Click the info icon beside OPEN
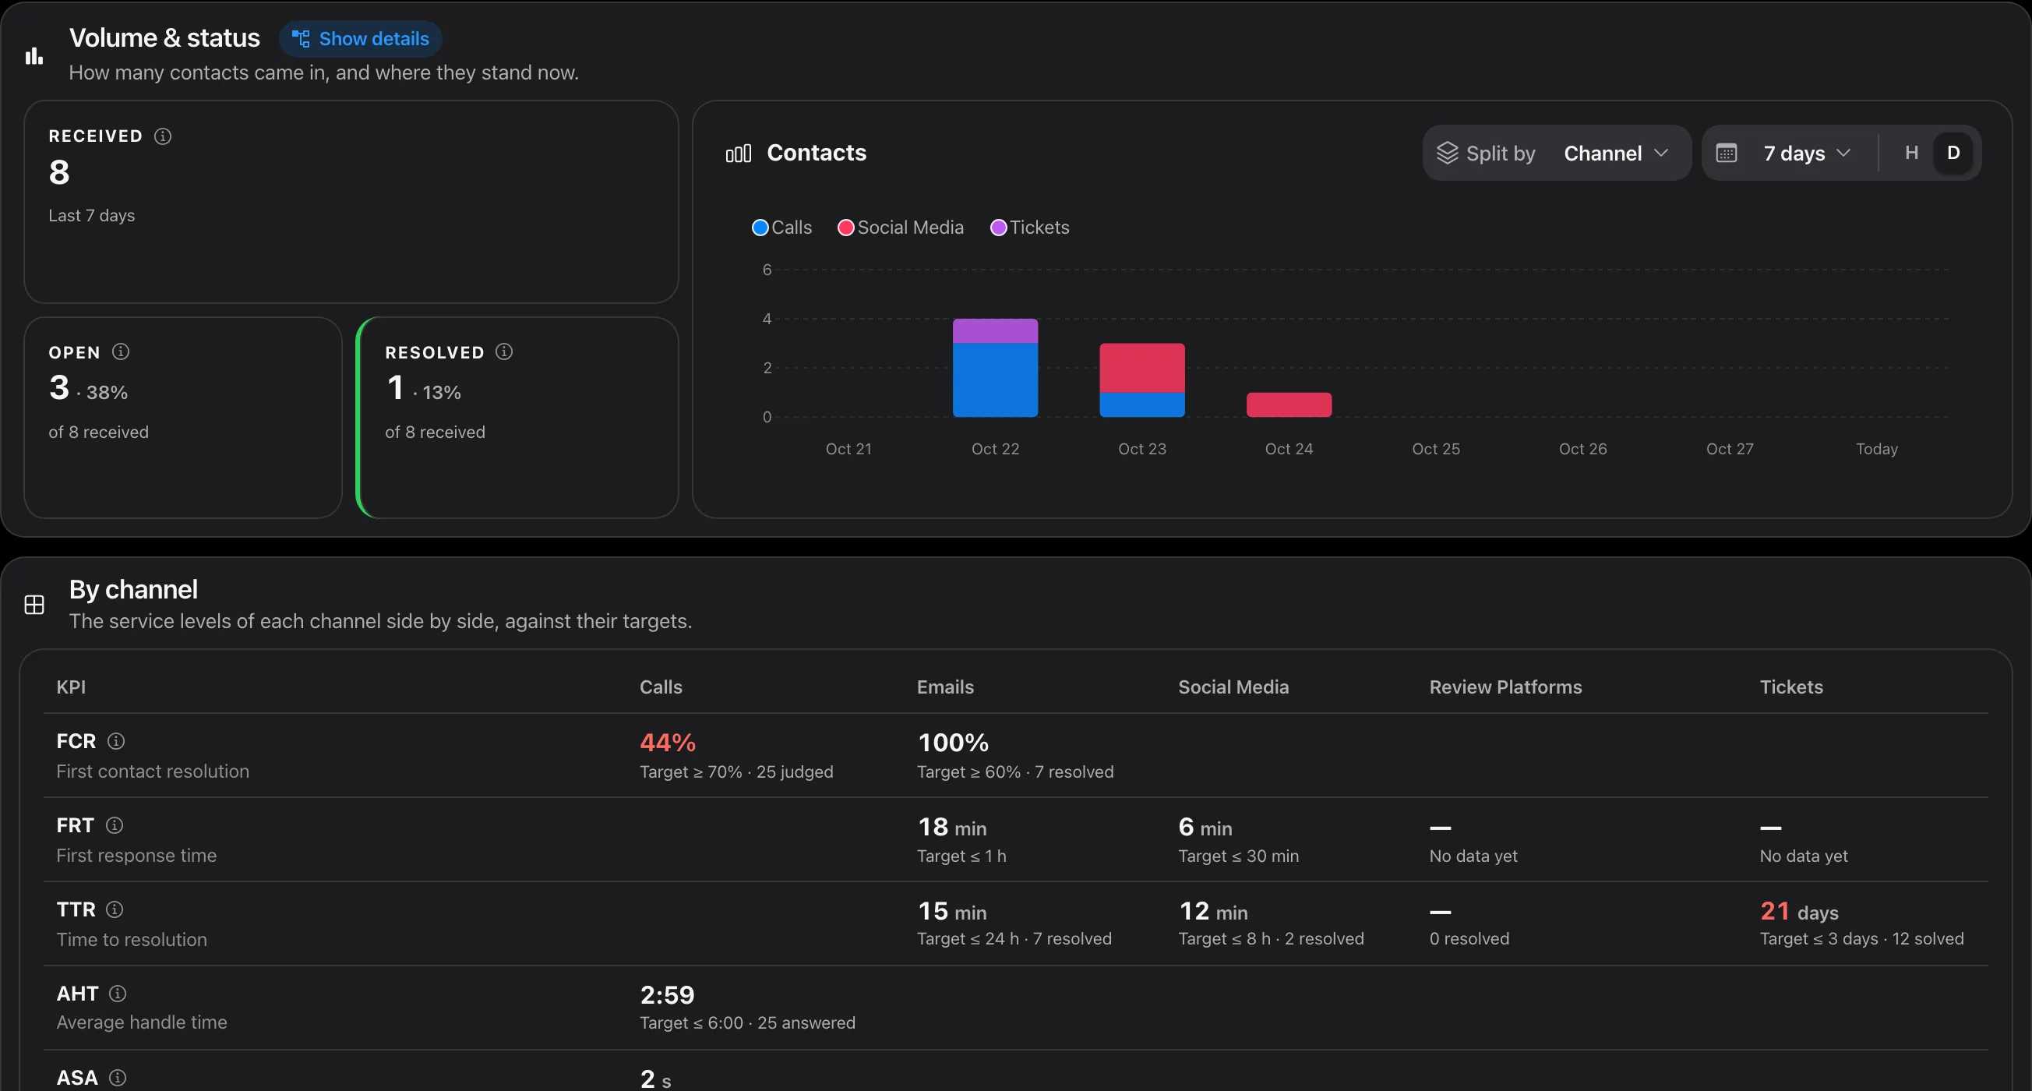 tap(121, 351)
